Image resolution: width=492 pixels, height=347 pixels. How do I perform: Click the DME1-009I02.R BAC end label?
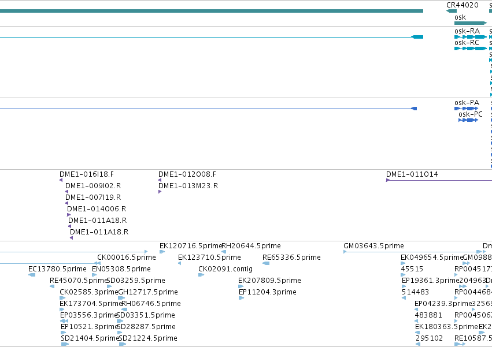point(93,186)
